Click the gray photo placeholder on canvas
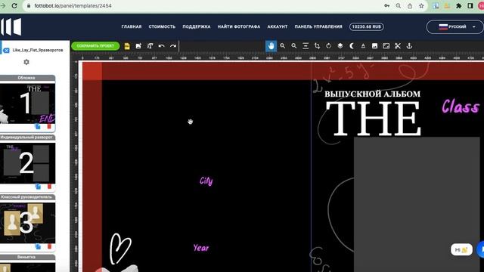484x272 pixels. coord(417,204)
